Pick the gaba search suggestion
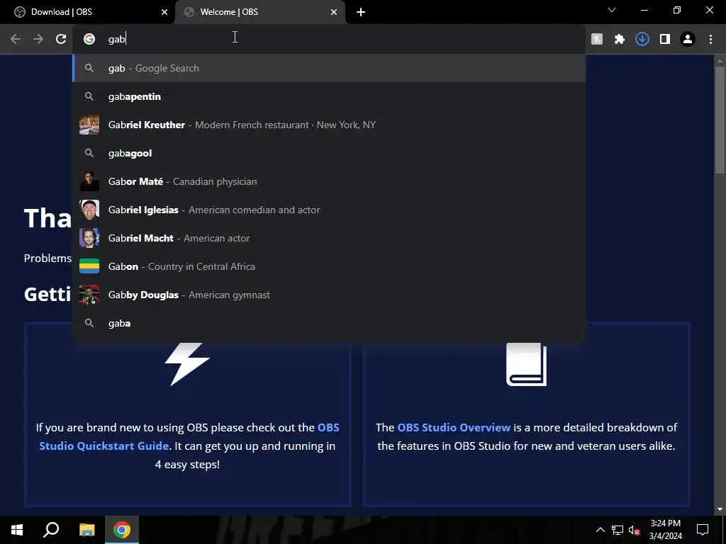The width and height of the screenshot is (726, 544). (x=329, y=323)
